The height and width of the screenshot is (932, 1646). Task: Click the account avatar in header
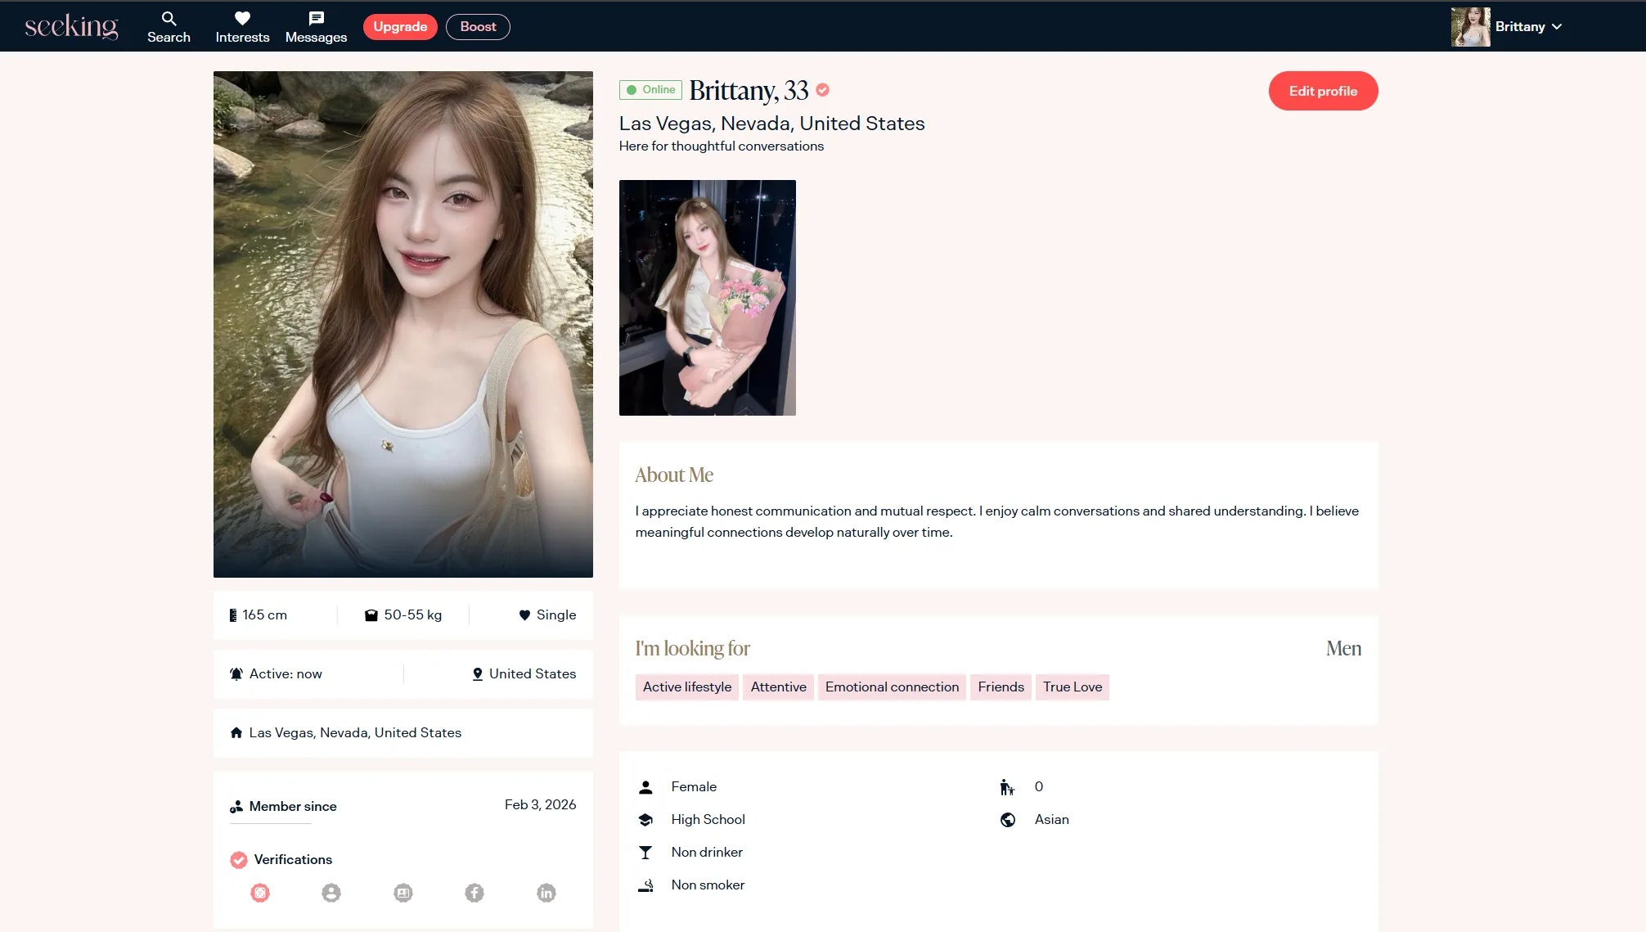tap(1470, 27)
